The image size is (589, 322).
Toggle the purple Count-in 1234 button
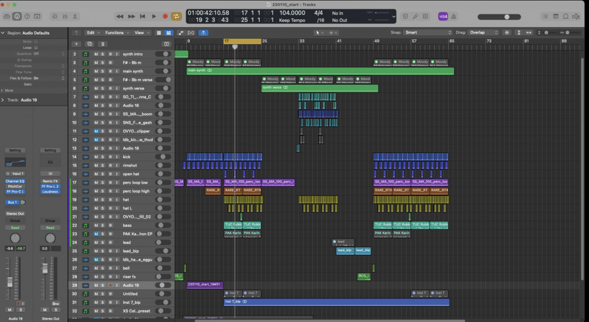[x=443, y=16]
